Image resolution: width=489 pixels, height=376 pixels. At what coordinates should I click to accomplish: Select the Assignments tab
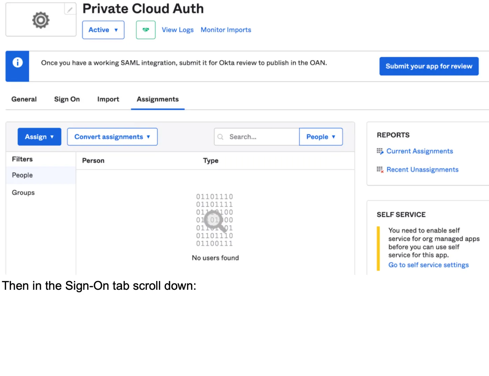[158, 99]
